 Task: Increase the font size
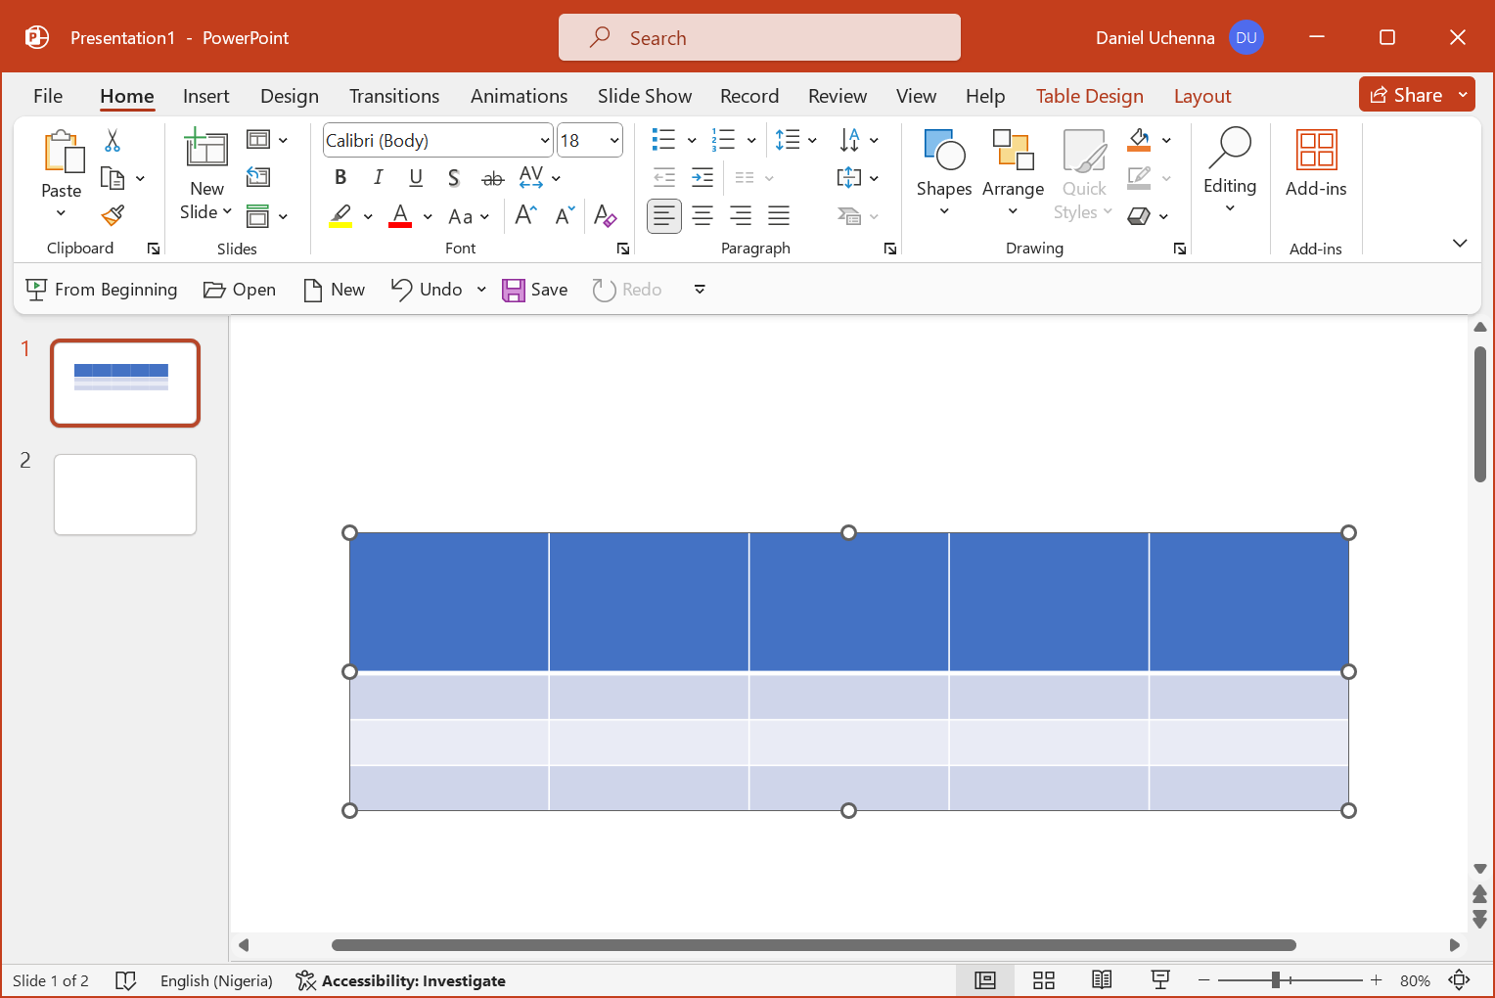524,215
